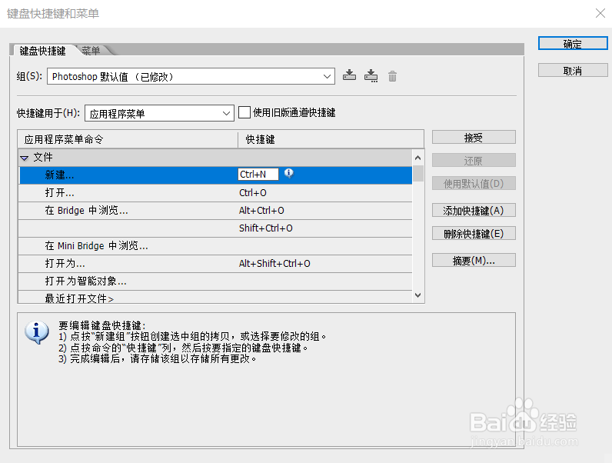Screen dimensions: 612x463
Task: Create new set from current shortcuts icon
Action: 371,75
